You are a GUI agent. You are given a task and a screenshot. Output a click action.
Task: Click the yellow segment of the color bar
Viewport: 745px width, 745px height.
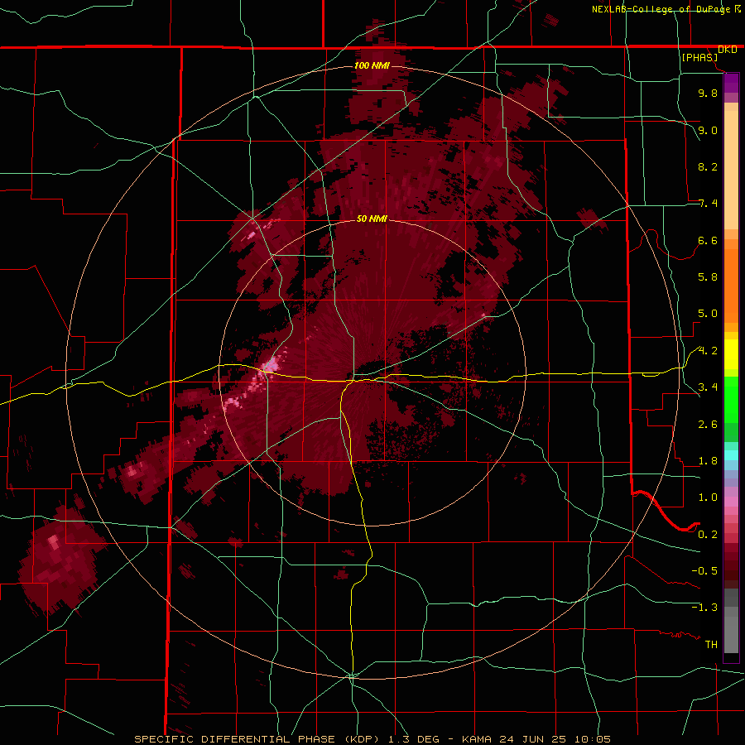[x=731, y=354]
